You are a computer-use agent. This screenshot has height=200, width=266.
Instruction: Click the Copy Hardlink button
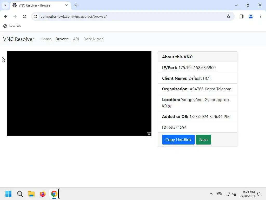click(178, 140)
